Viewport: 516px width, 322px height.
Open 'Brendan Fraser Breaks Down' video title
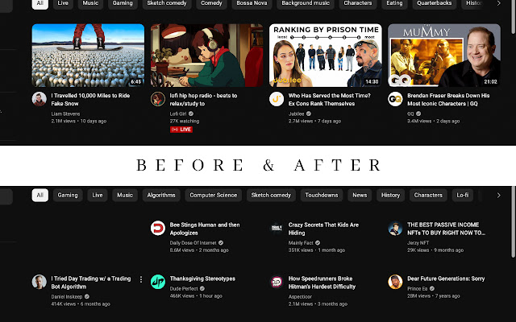click(448, 100)
